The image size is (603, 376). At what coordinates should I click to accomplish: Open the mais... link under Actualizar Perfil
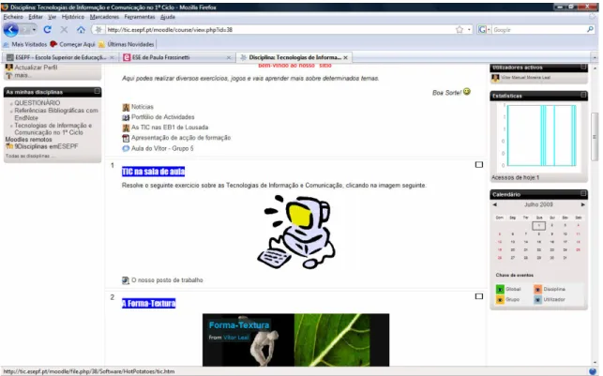pos(22,75)
